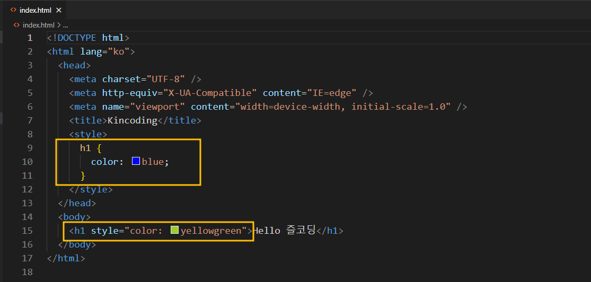
Task: Click the Kincoding title text
Action: [133, 121]
